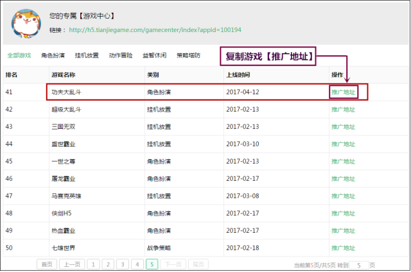Image resolution: width=411 pixels, height=272 pixels.
Task: Select game name 屠龙霸业
Action: coord(64,178)
